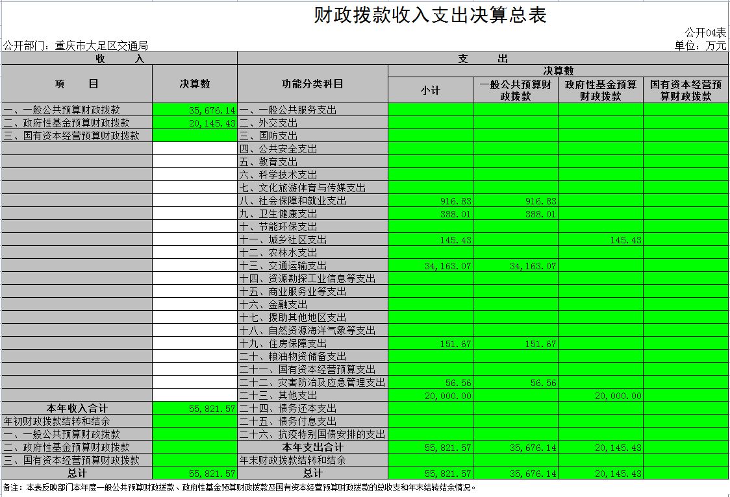Select 三、国有资本经营预算财政拨款 in the top income rows

point(77,136)
